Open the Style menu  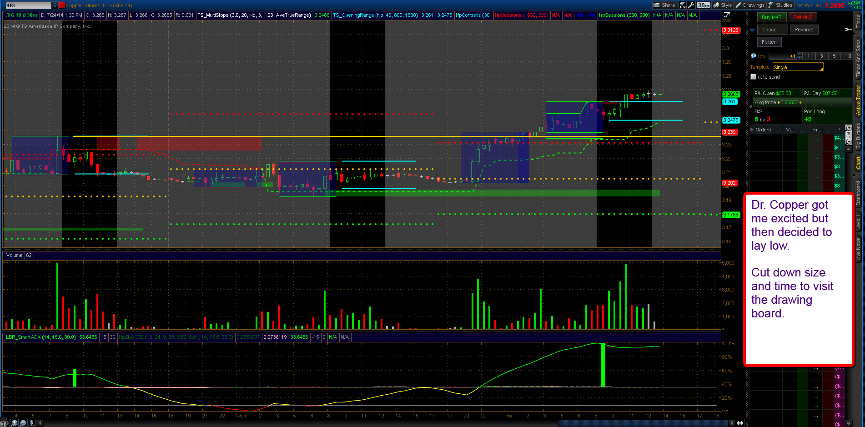(x=723, y=5)
